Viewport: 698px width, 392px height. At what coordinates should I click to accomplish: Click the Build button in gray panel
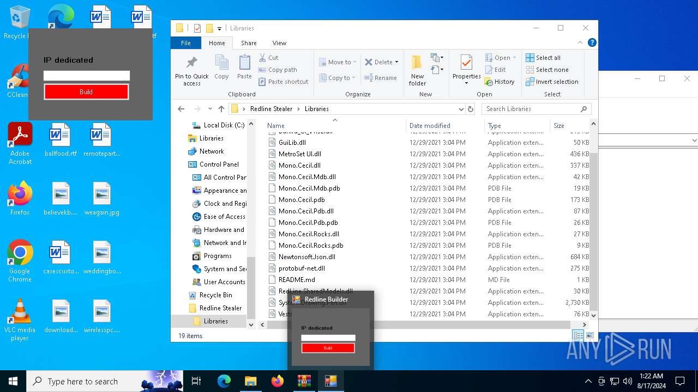coord(86,92)
